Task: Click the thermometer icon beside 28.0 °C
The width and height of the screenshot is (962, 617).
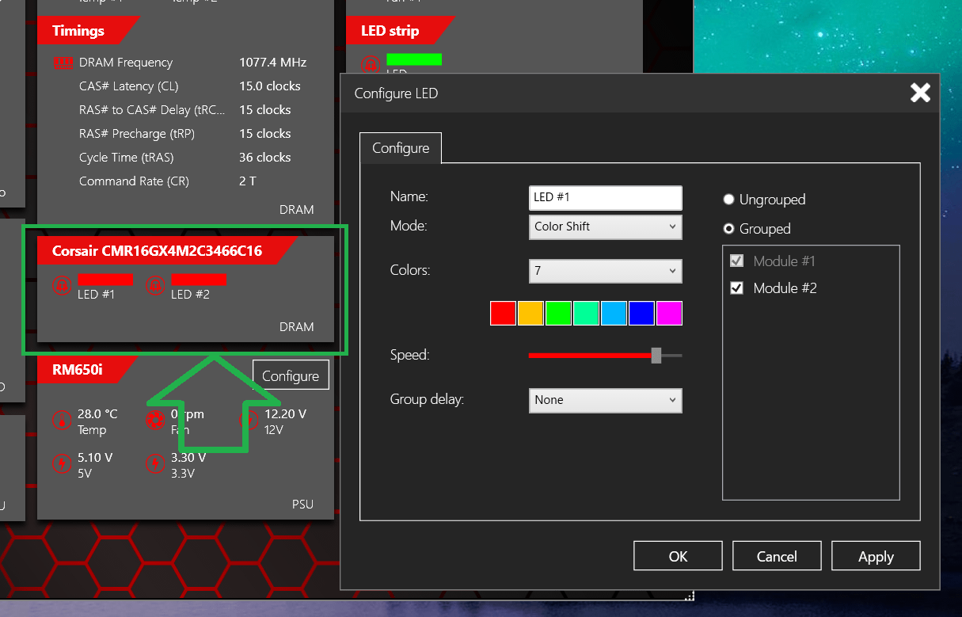Action: (x=62, y=421)
